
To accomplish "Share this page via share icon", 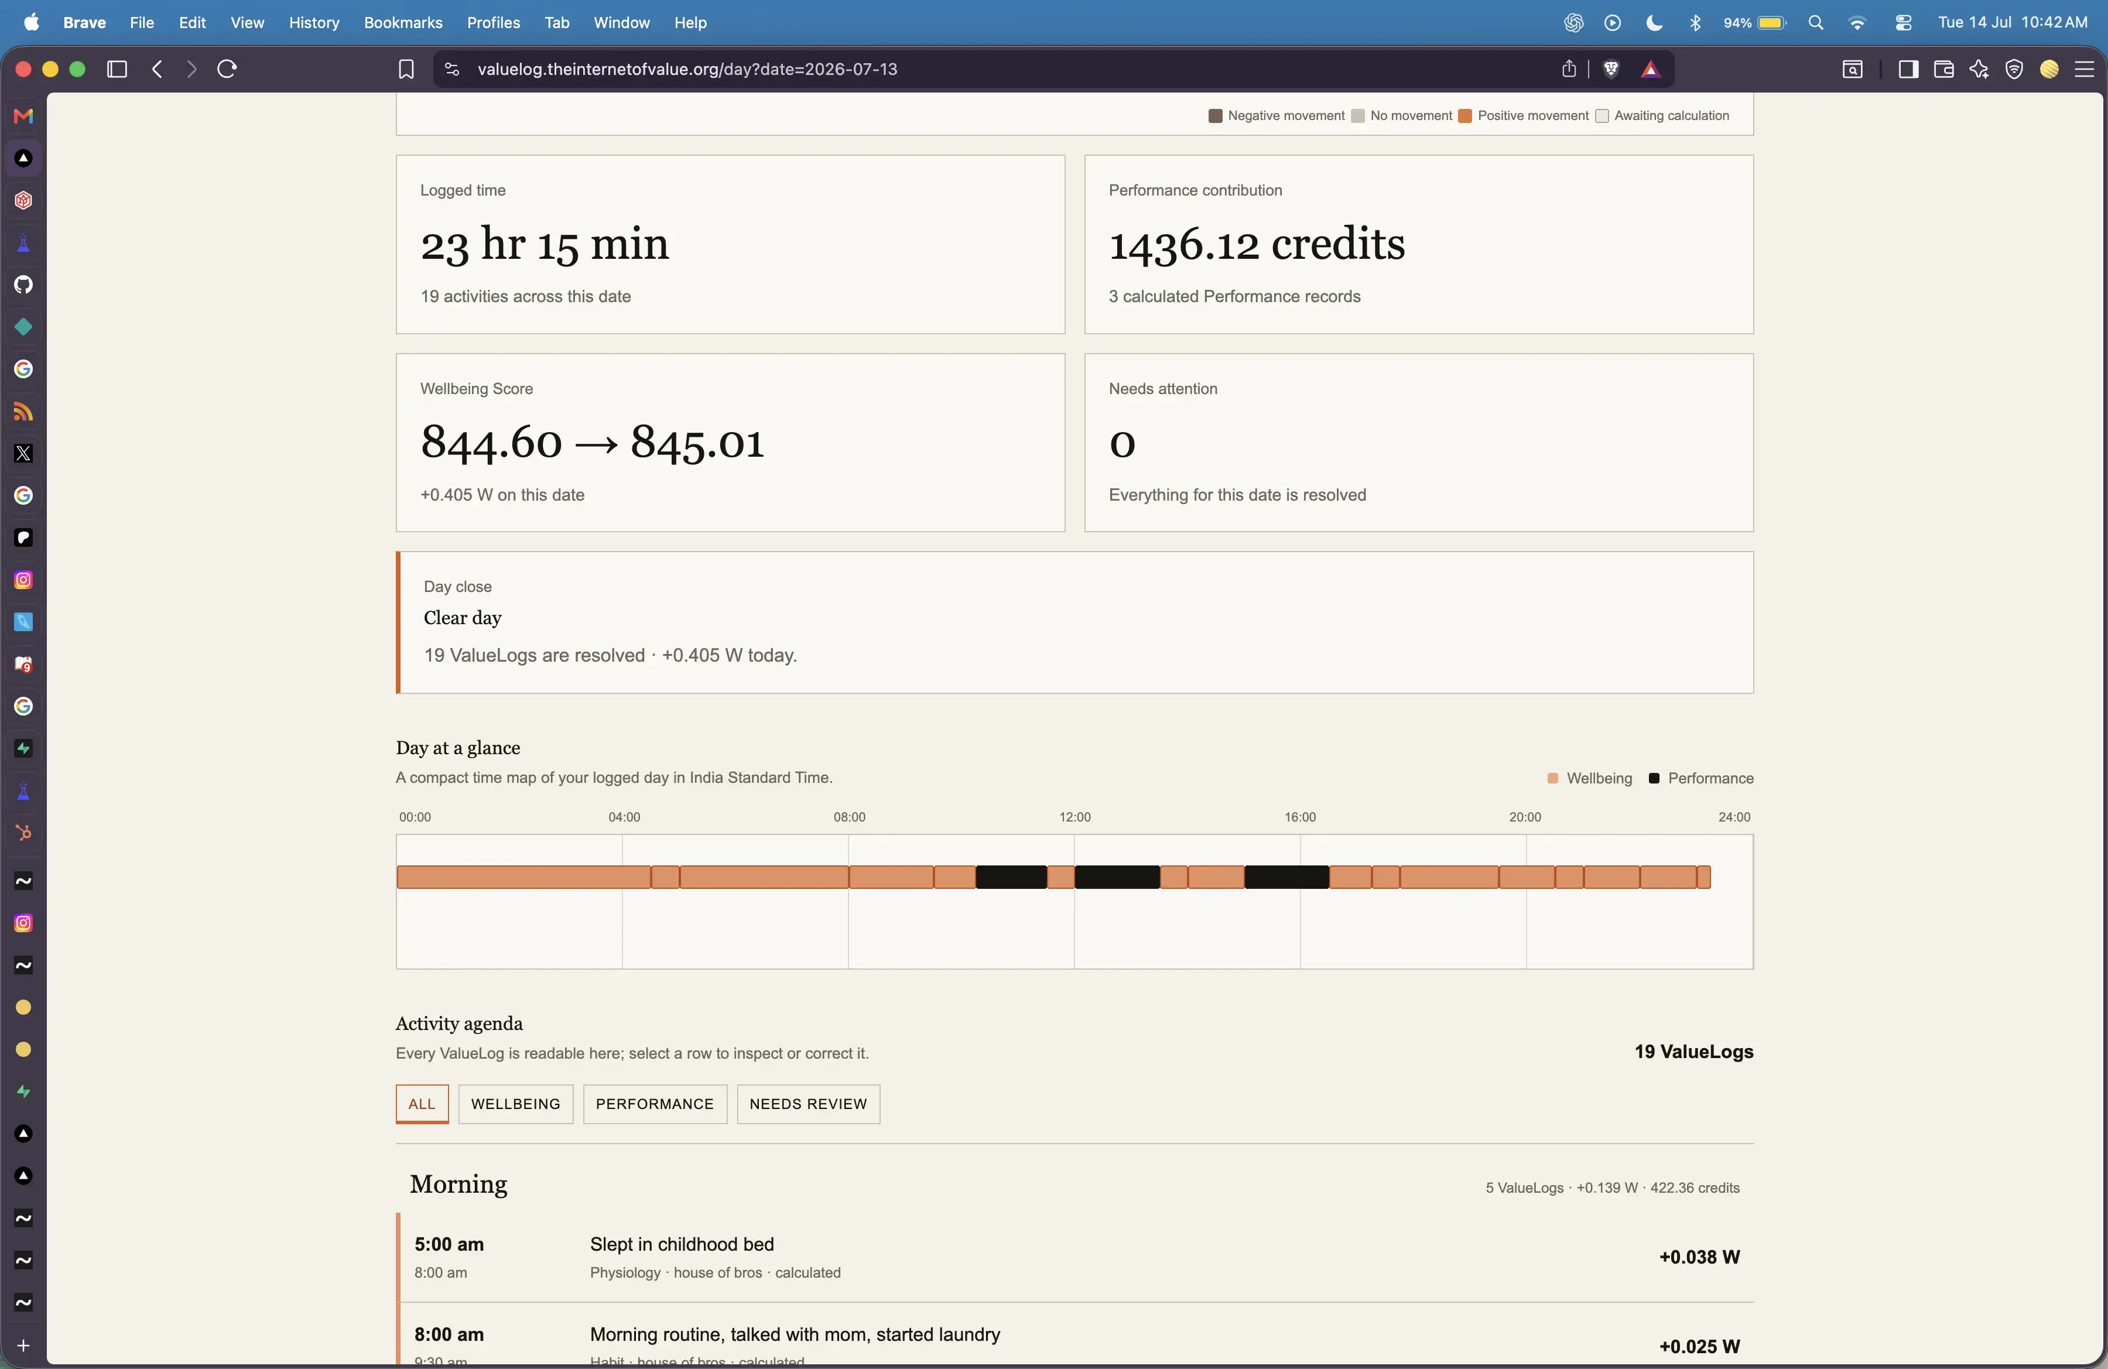I will click(1569, 69).
